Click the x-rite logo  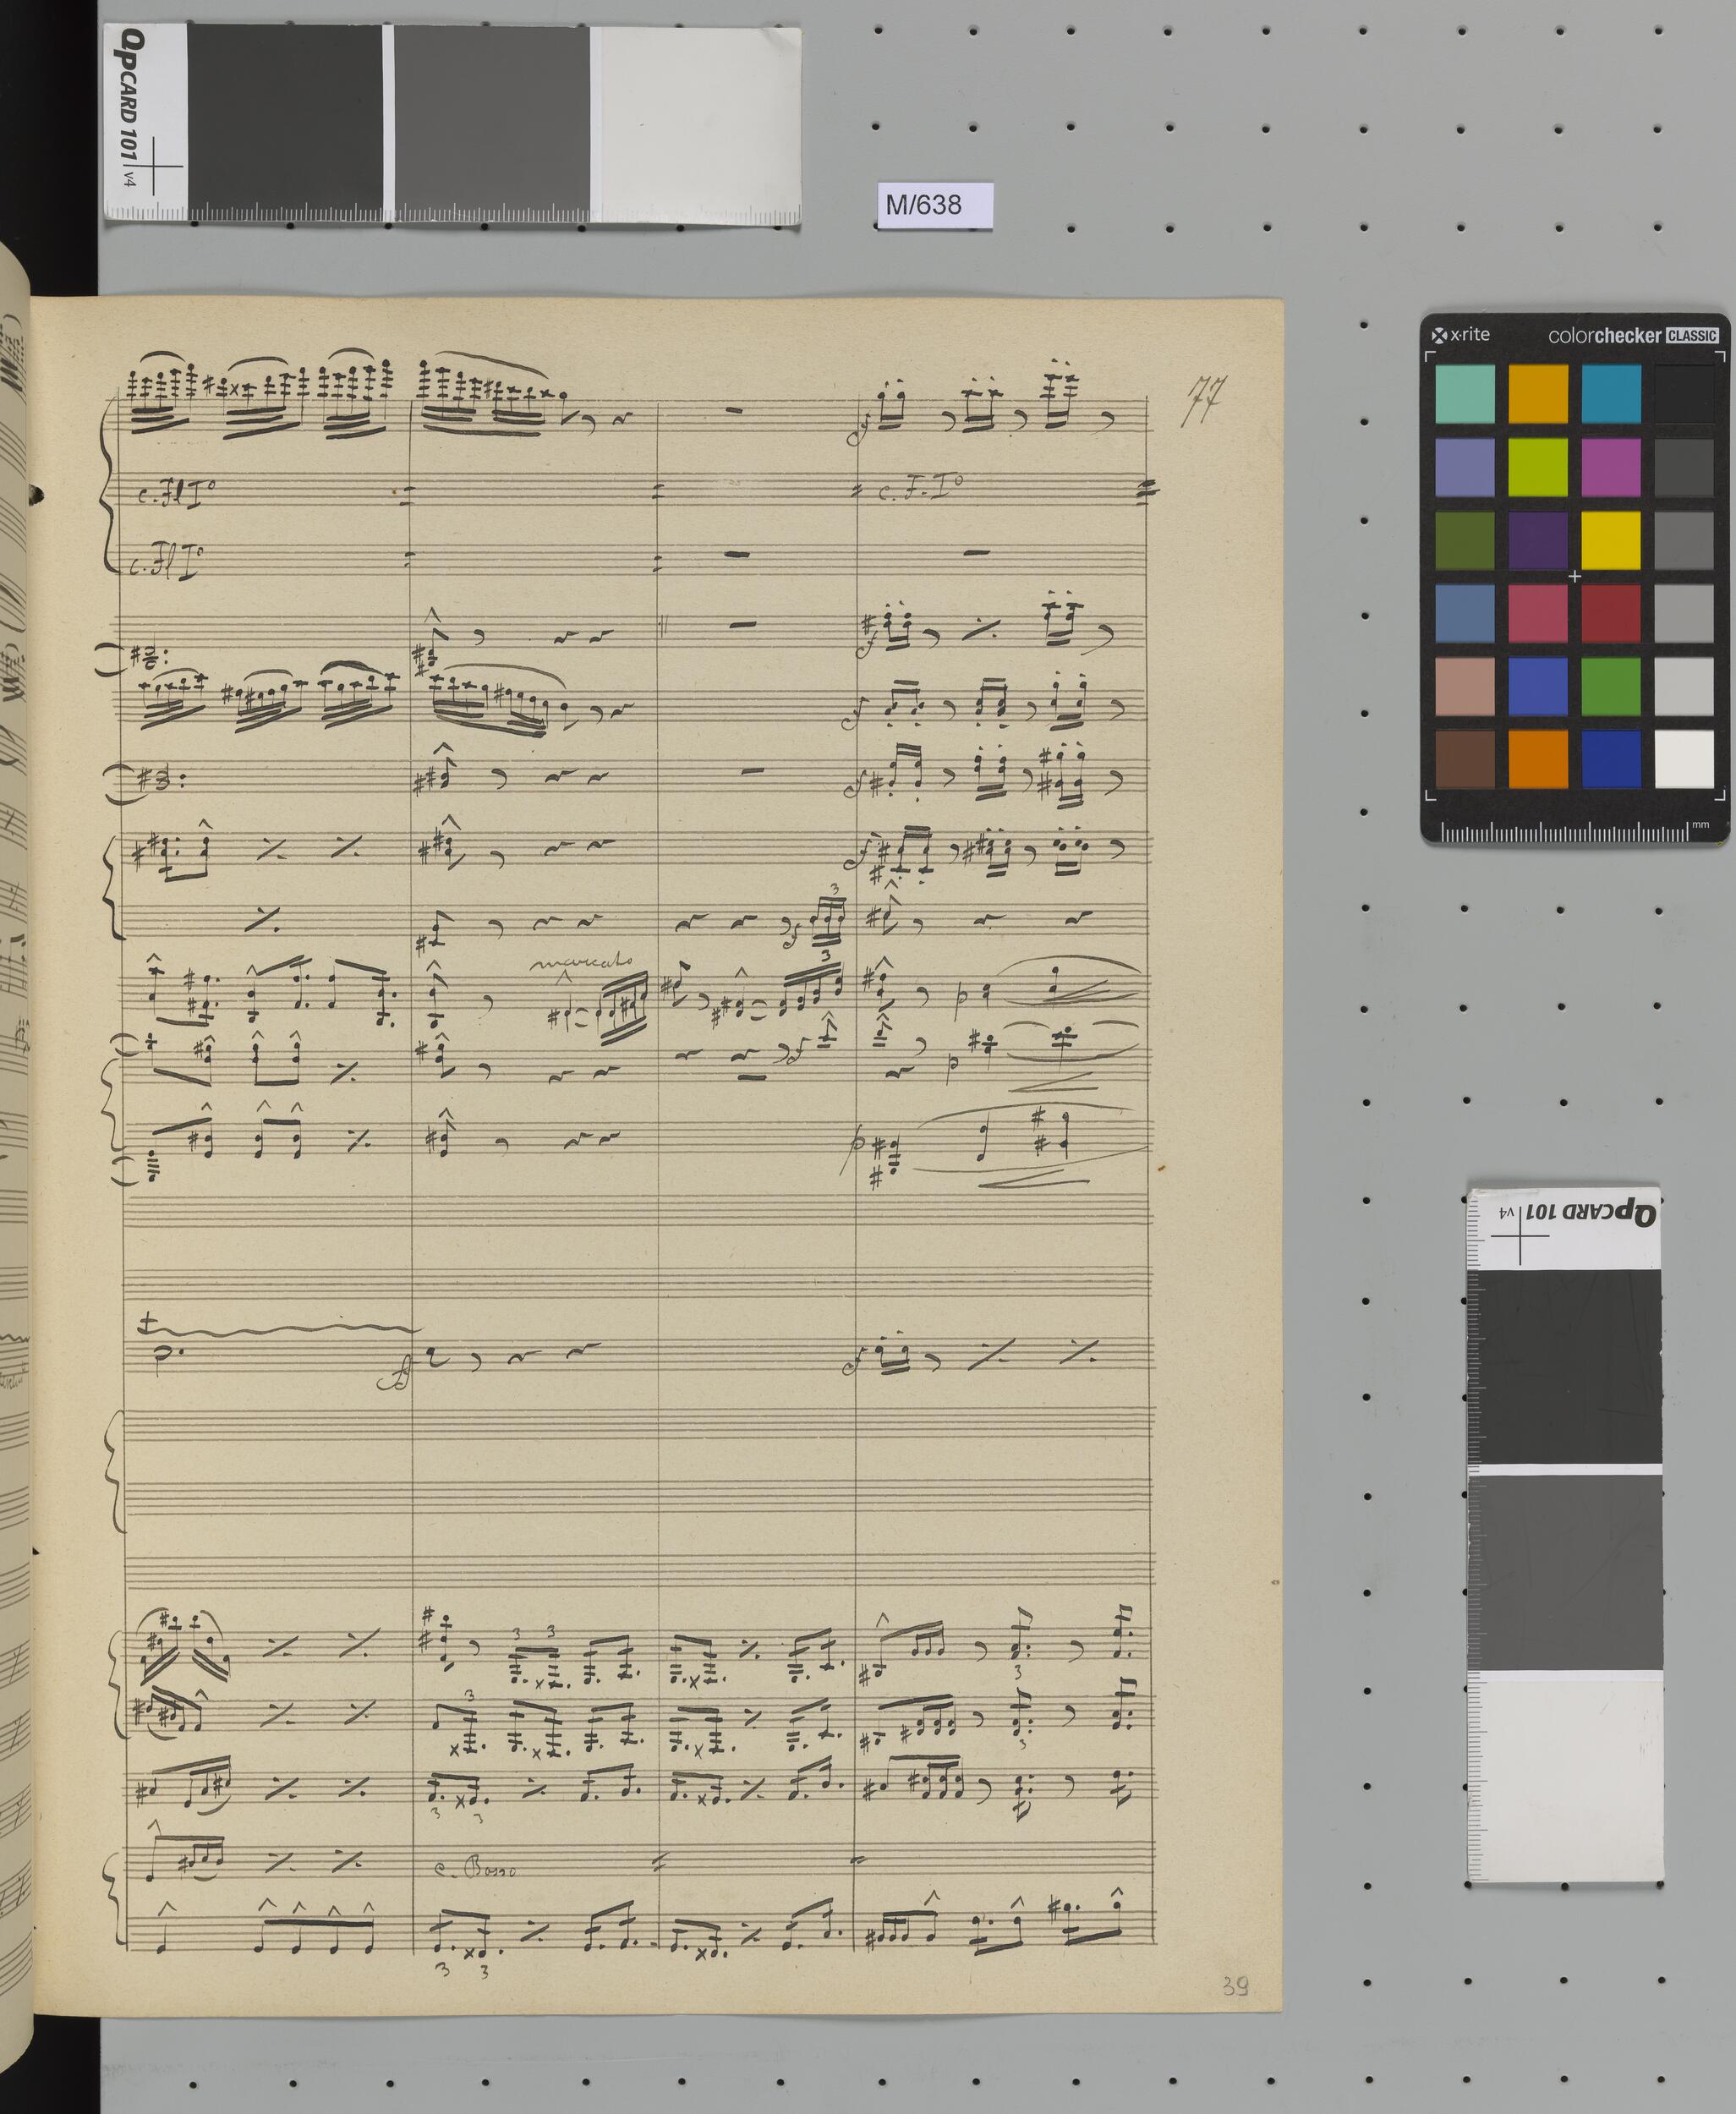(1461, 335)
